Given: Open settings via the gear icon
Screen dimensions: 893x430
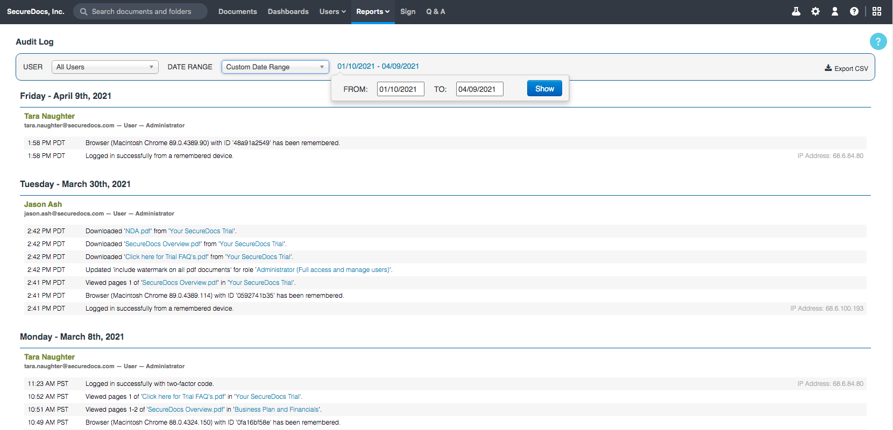Looking at the screenshot, I should pos(816,11).
